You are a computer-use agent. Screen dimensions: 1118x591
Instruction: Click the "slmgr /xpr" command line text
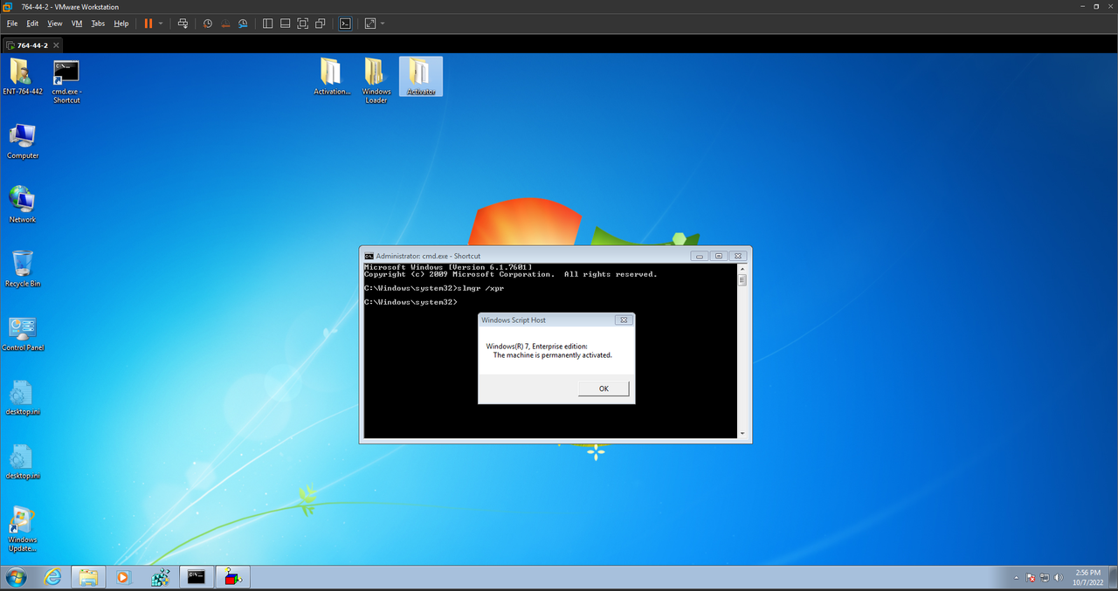482,288
